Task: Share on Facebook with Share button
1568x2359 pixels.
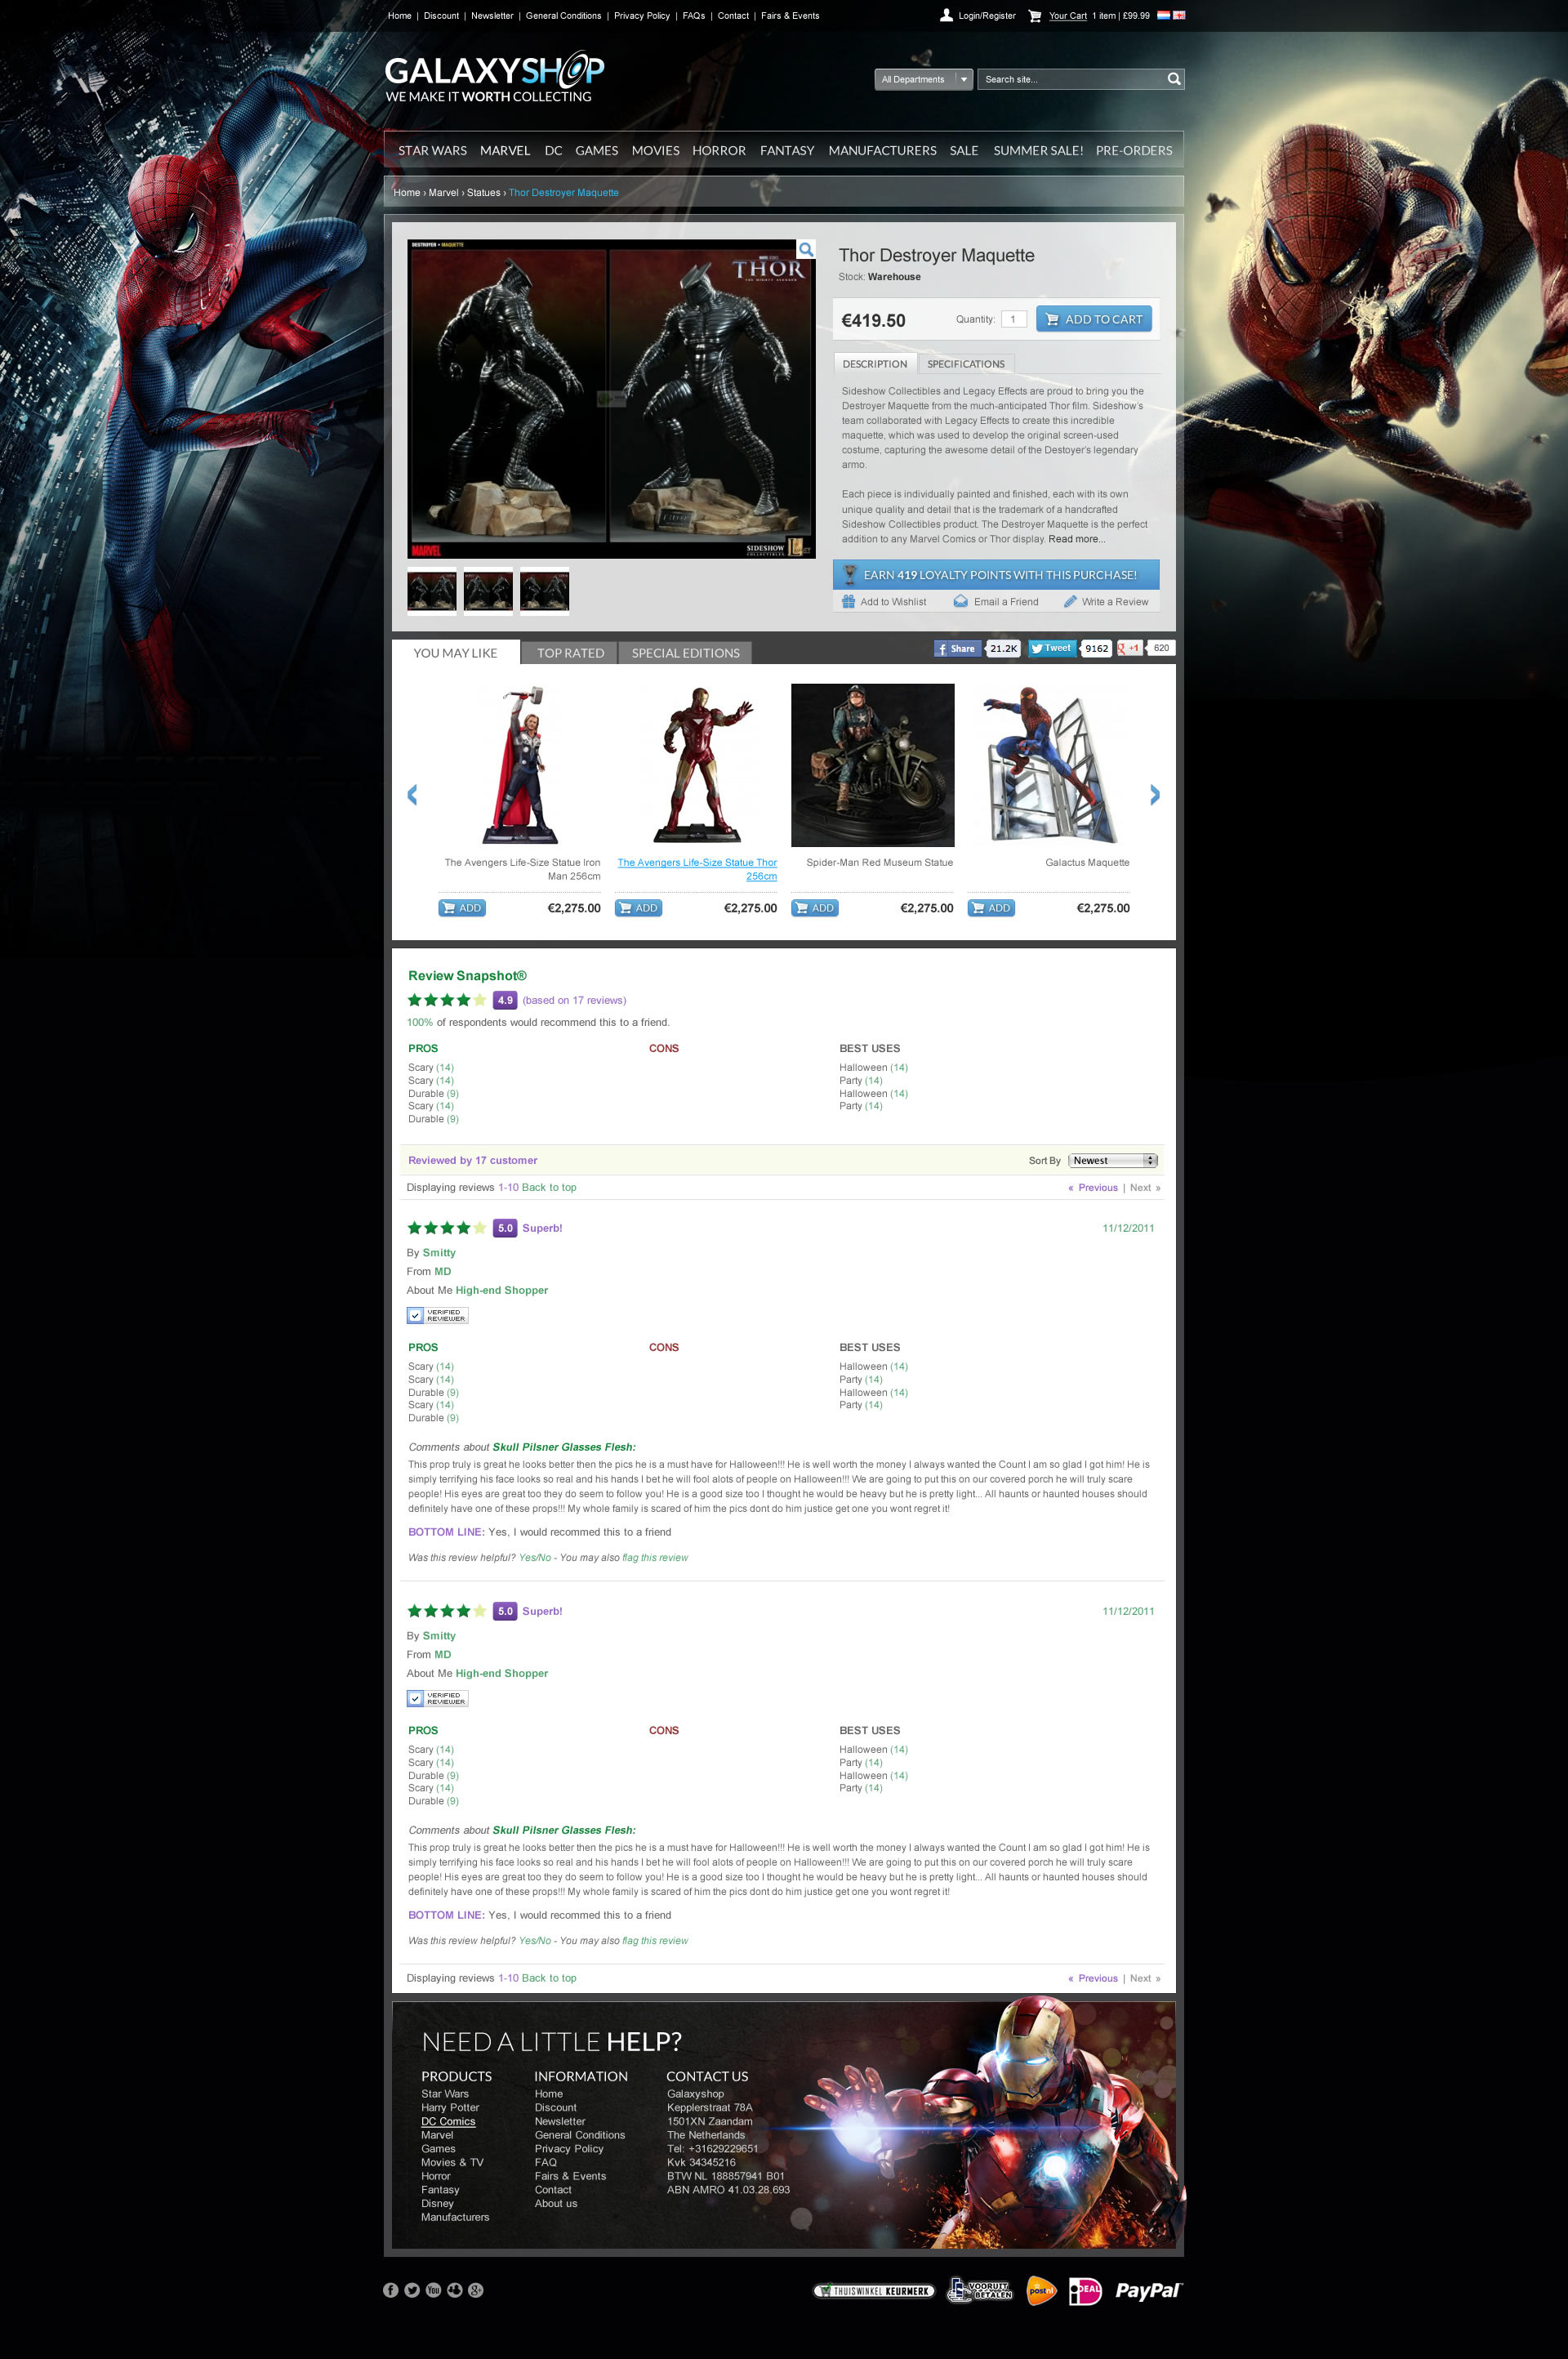Action: point(956,648)
